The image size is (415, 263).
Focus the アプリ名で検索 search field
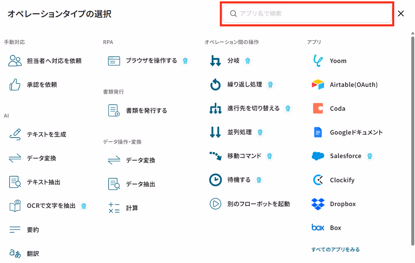[307, 14]
